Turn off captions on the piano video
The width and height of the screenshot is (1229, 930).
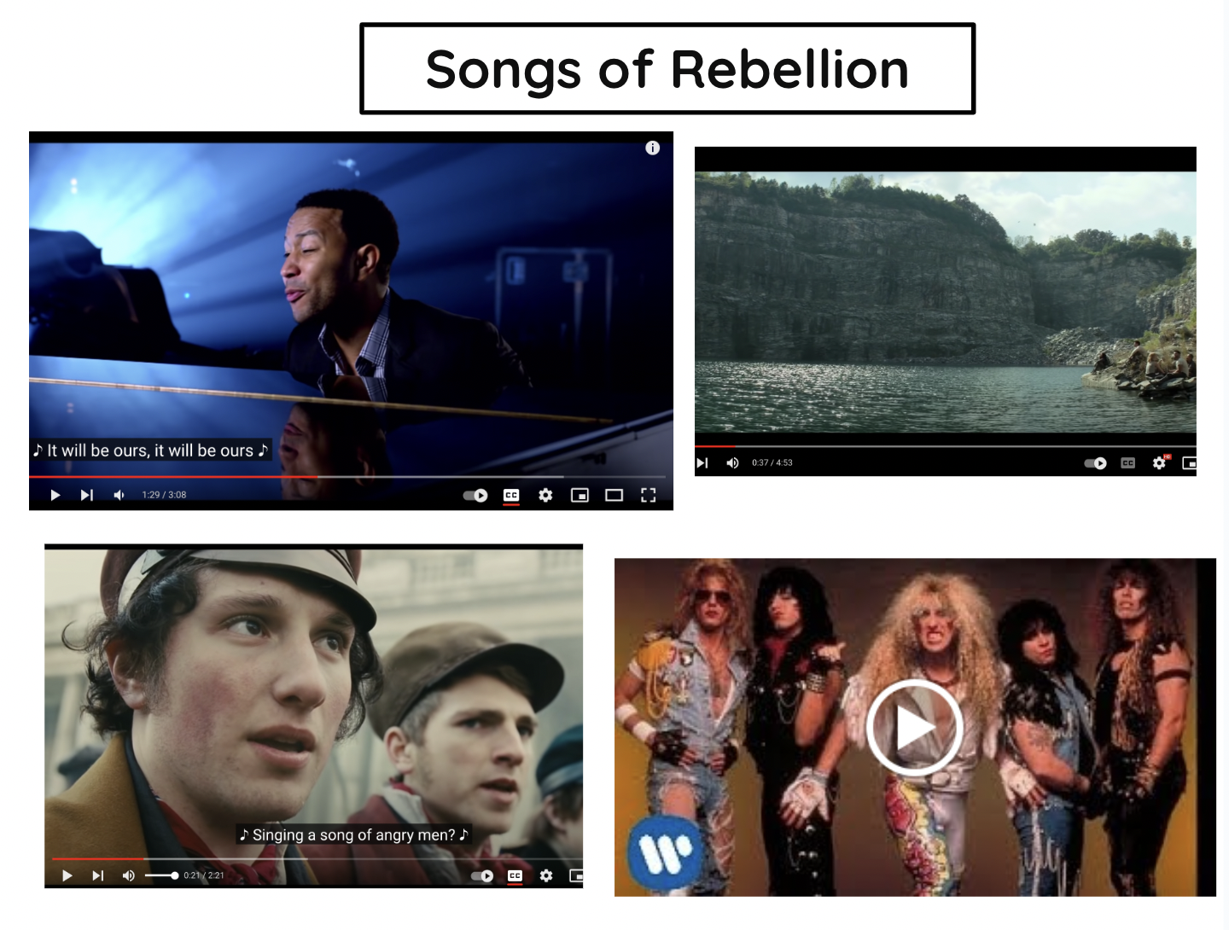tap(511, 495)
